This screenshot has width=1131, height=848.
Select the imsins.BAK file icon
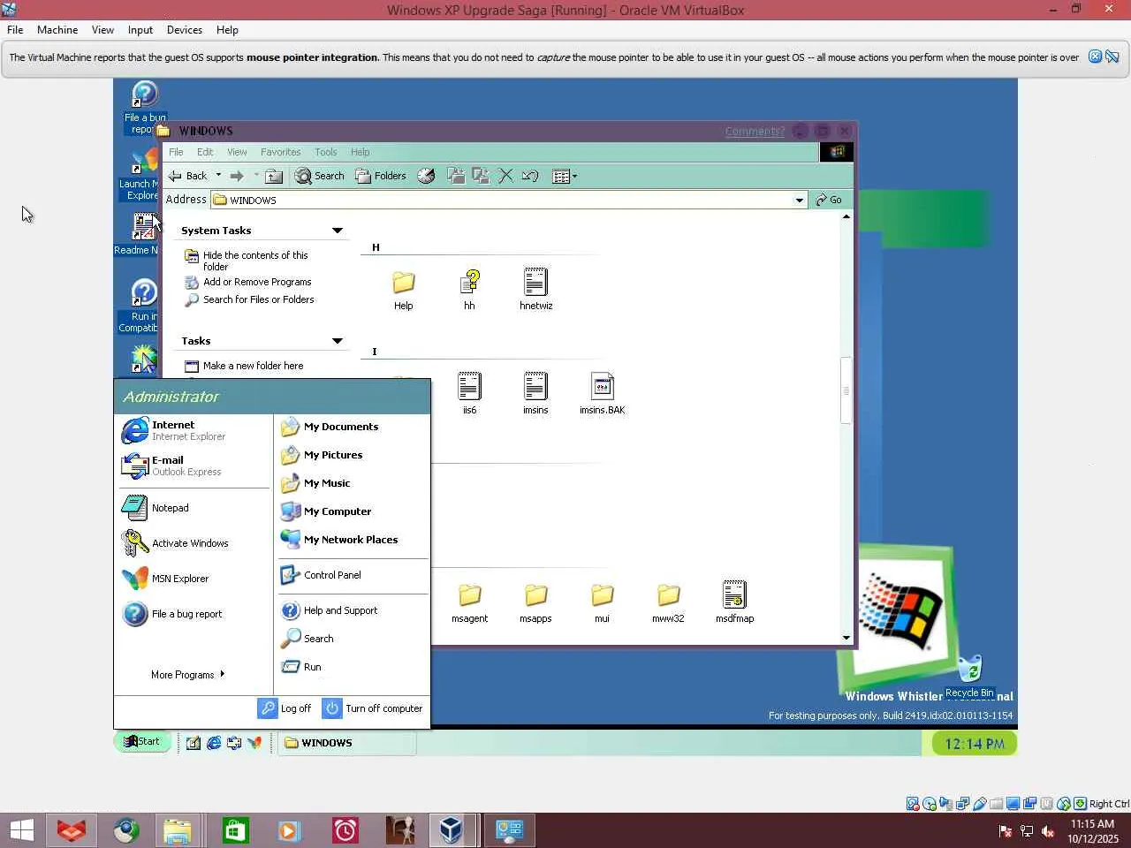[602, 393]
